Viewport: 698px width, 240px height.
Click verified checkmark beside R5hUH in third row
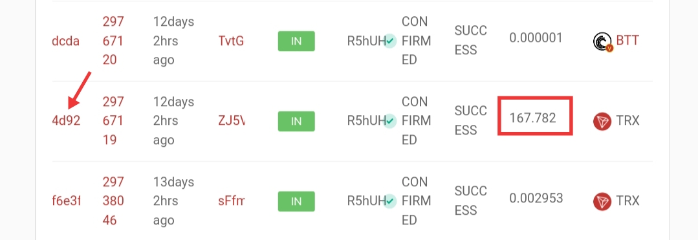coord(390,201)
